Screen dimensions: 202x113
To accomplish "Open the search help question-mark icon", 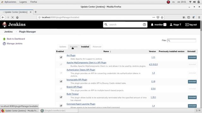I will coord(145,24).
